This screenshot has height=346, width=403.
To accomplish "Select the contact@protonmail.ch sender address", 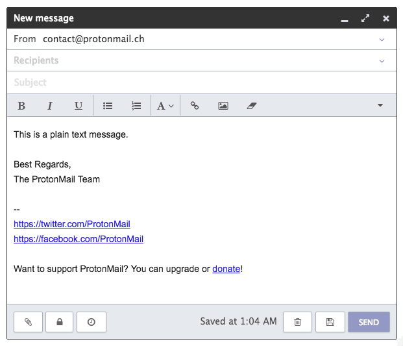I will coord(93,39).
